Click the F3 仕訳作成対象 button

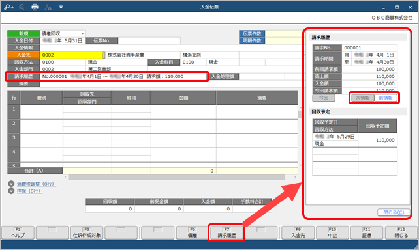point(87,232)
